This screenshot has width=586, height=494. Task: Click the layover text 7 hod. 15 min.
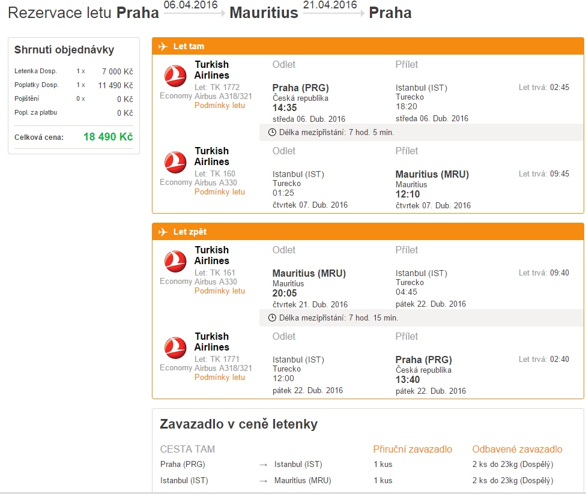point(373,318)
